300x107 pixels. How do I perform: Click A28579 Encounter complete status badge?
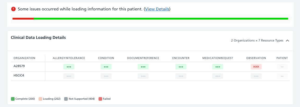click(181, 67)
